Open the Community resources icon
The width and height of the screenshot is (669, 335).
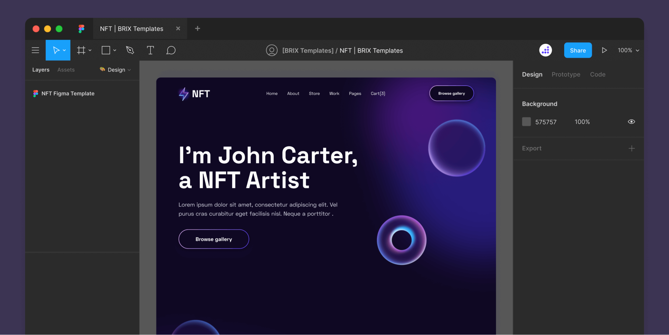[546, 50]
